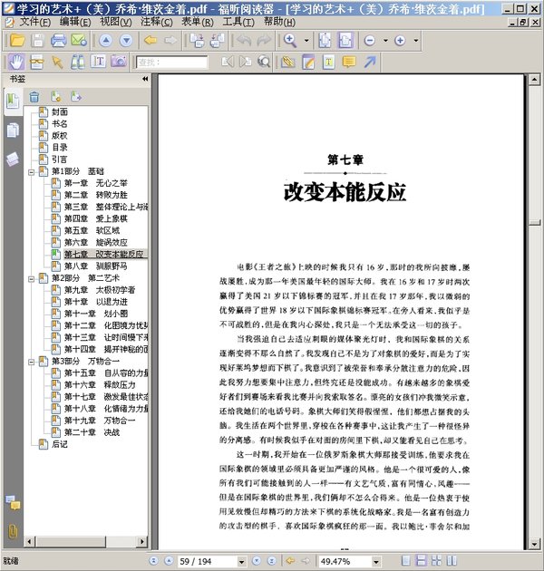This screenshot has width=544, height=571.
Task: Click the Fit Page icon
Action: coord(325,41)
